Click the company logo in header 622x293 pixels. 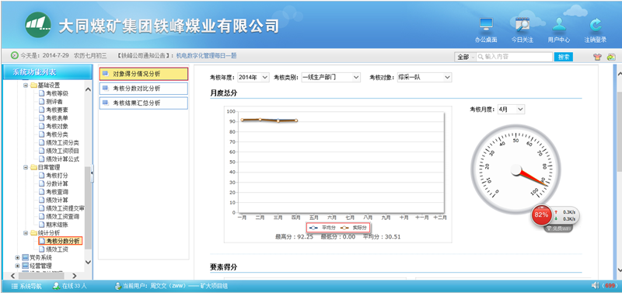(x=38, y=25)
